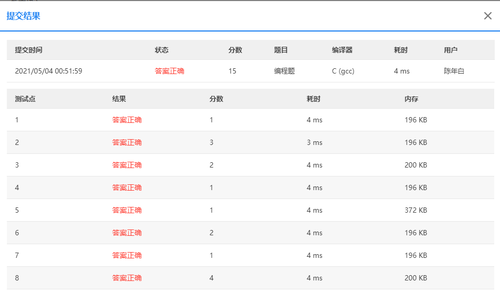Click the 测试点 column header
The image size is (500, 292).
click(x=25, y=99)
